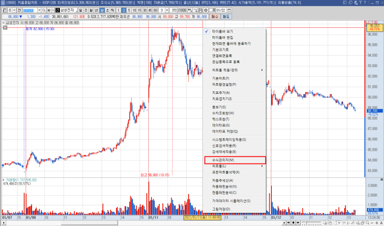The height and width of the screenshot is (226, 384).
Task: Click the fast forward button in the bottom playback controls
Action: 298,222
